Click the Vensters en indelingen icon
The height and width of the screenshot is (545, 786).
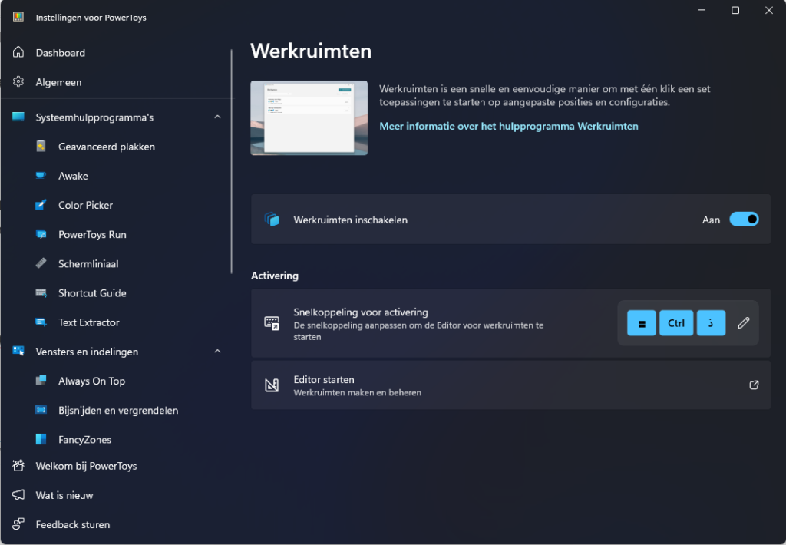[18, 351]
